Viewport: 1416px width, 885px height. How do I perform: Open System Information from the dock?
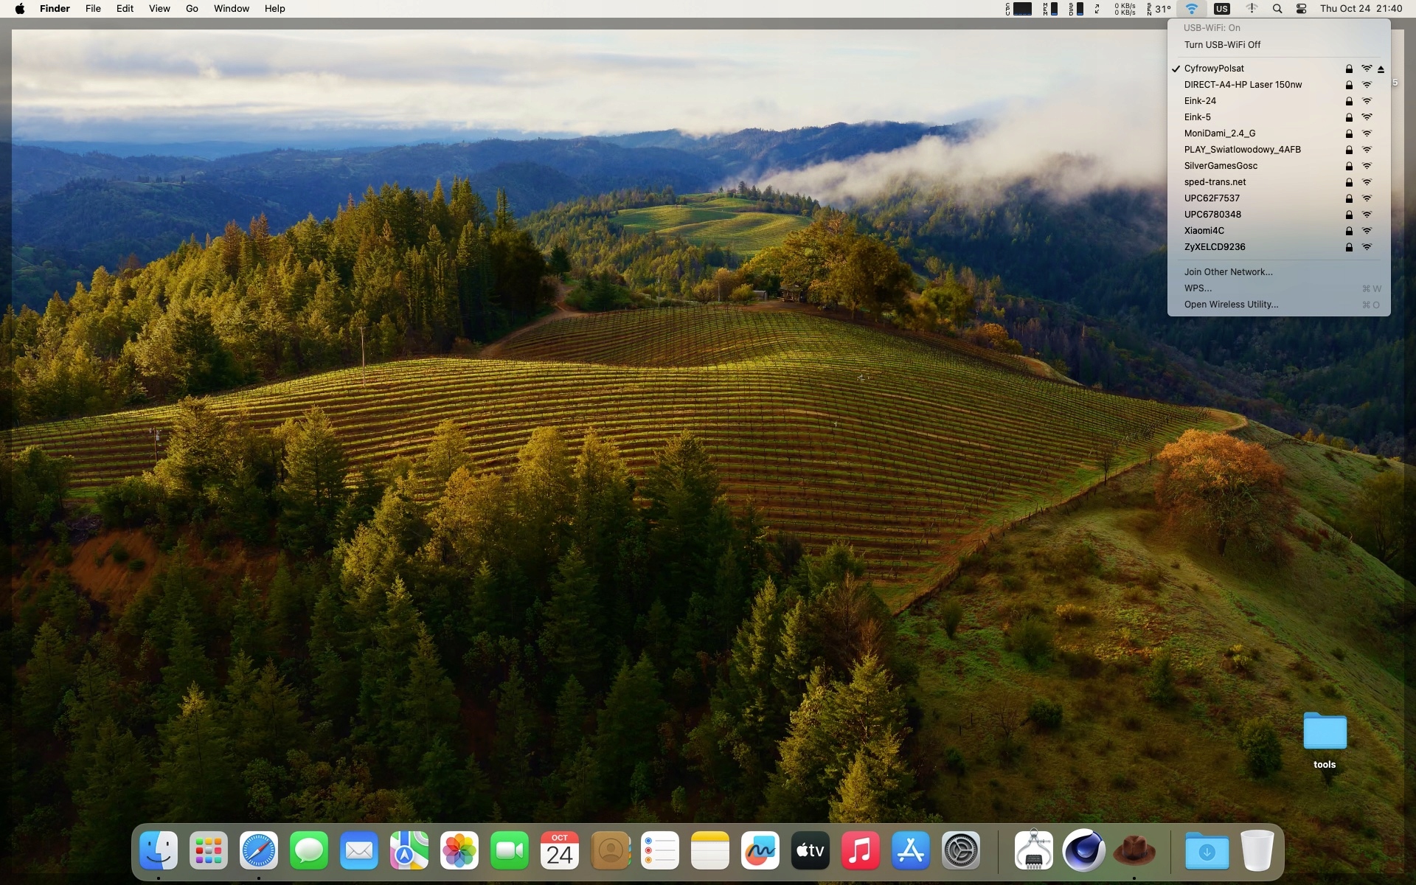[1033, 850]
